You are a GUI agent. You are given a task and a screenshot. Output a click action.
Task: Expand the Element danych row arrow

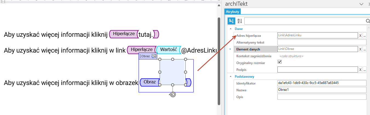coord(230,49)
